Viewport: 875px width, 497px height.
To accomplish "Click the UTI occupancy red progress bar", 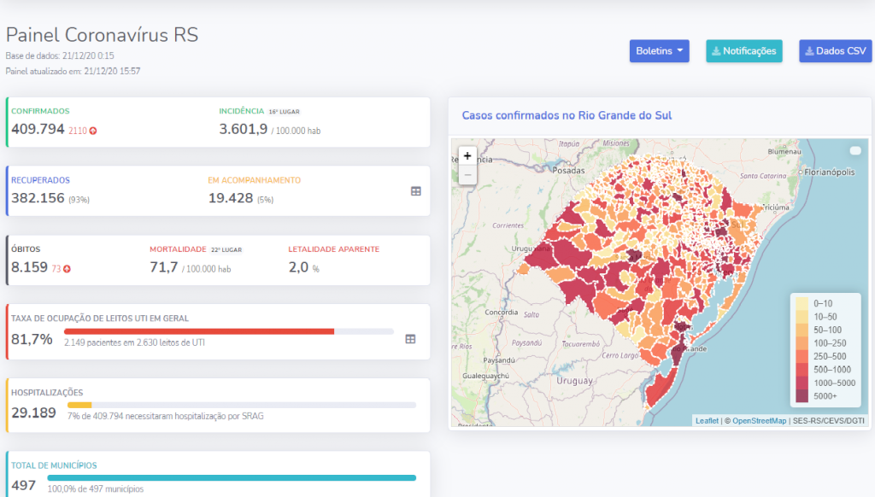I will (198, 331).
